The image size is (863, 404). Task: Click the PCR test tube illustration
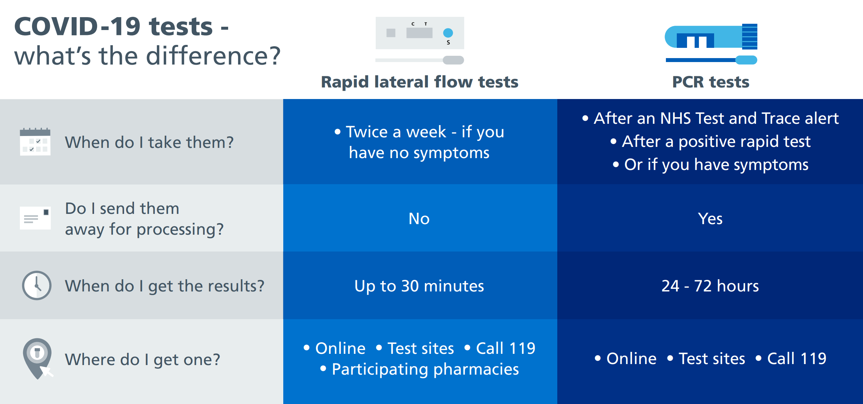[711, 37]
